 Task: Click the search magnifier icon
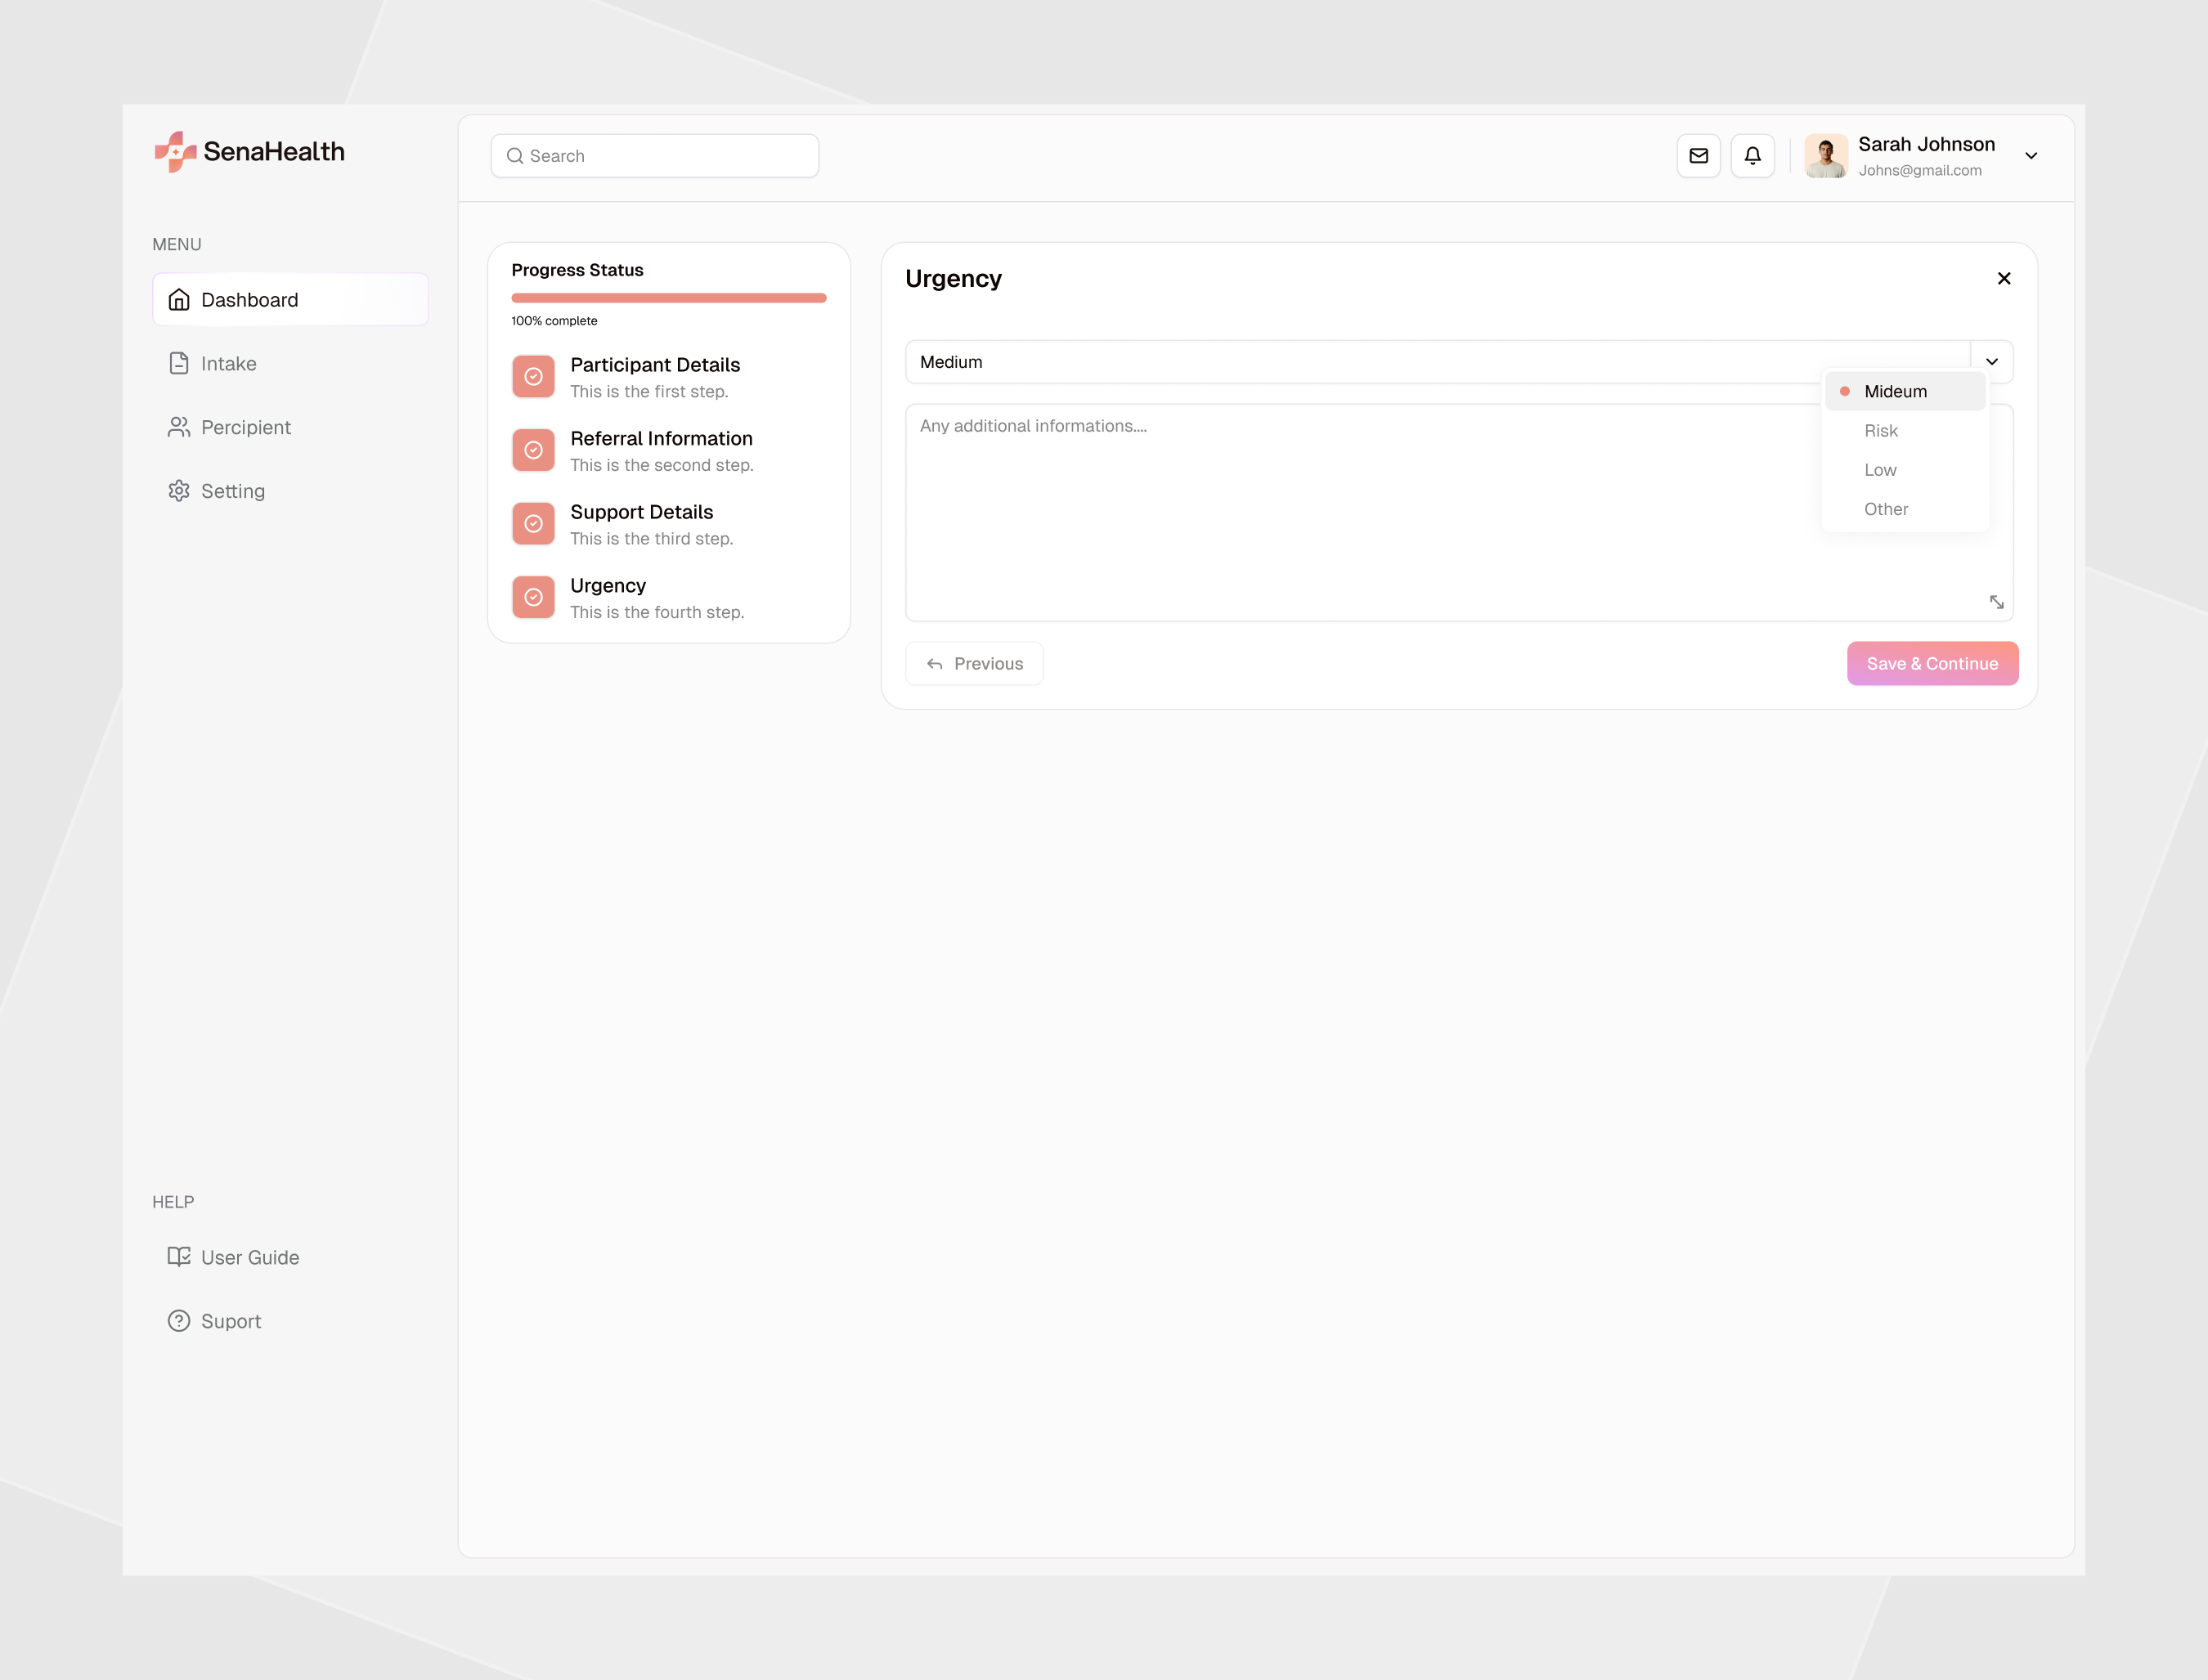pyautogui.click(x=515, y=156)
